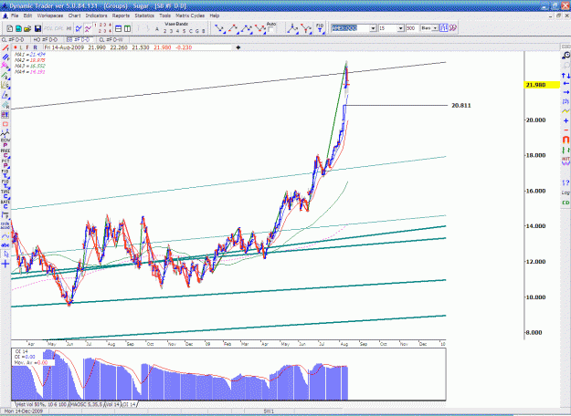Select the OI 14 indicator tab

[130, 404]
